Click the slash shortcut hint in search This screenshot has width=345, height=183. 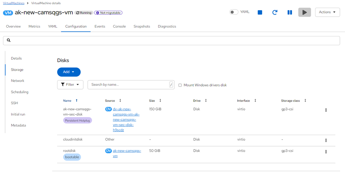click(171, 85)
